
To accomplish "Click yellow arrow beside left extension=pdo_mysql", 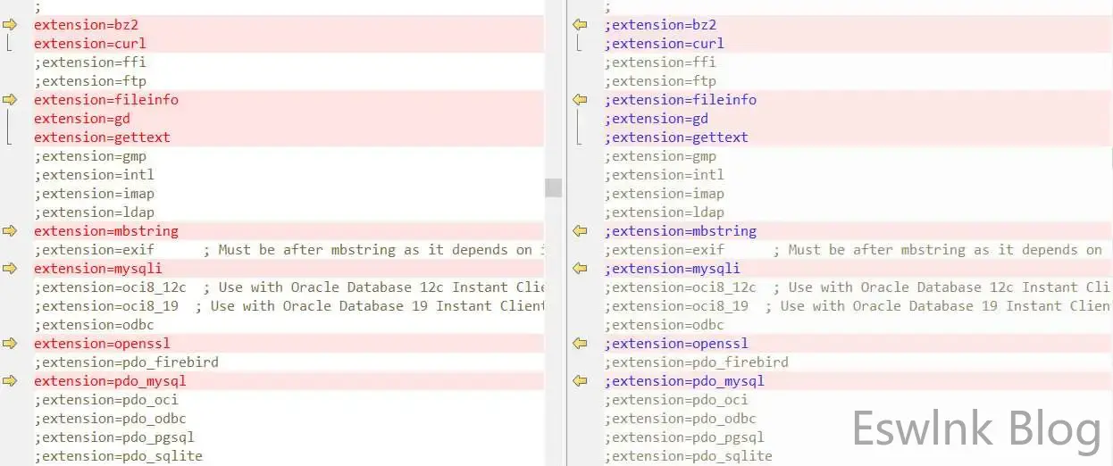I will coord(10,381).
